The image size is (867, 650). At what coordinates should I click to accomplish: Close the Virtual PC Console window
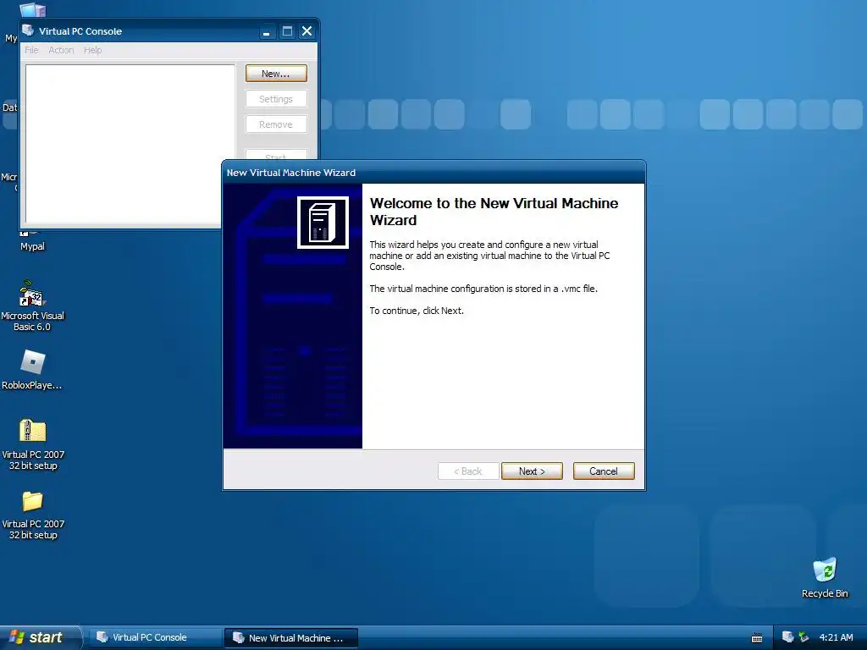306,31
